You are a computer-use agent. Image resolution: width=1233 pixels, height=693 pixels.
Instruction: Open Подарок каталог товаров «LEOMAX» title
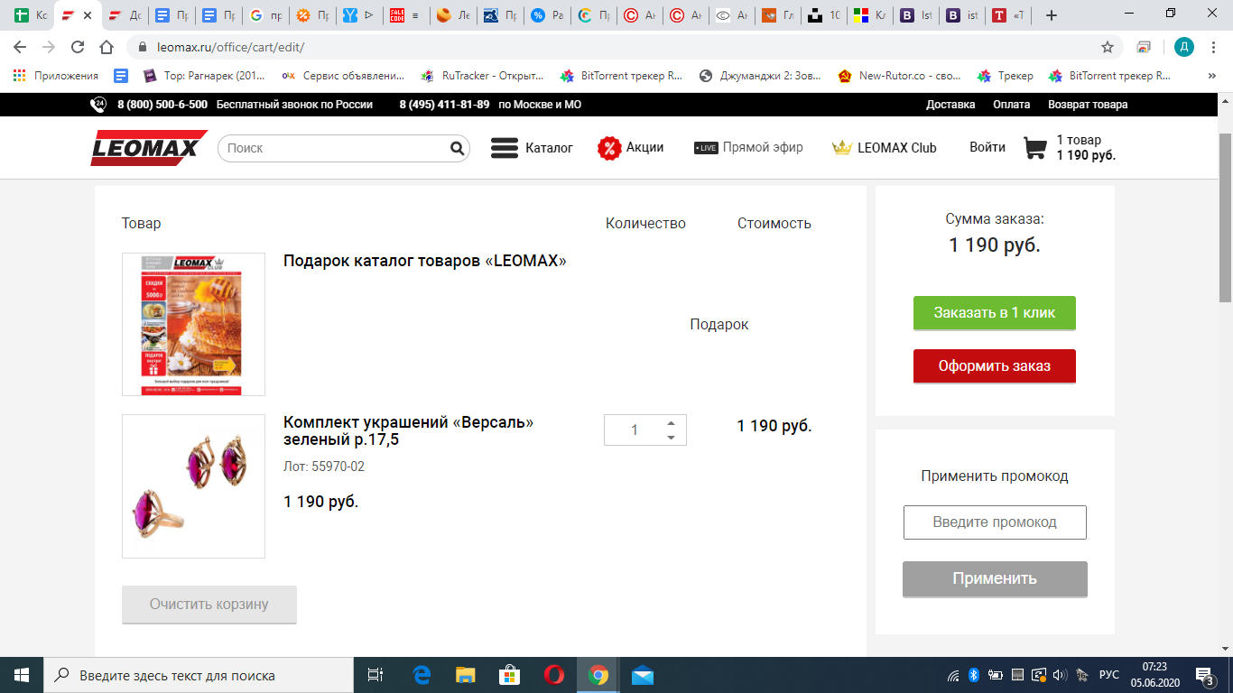point(425,261)
